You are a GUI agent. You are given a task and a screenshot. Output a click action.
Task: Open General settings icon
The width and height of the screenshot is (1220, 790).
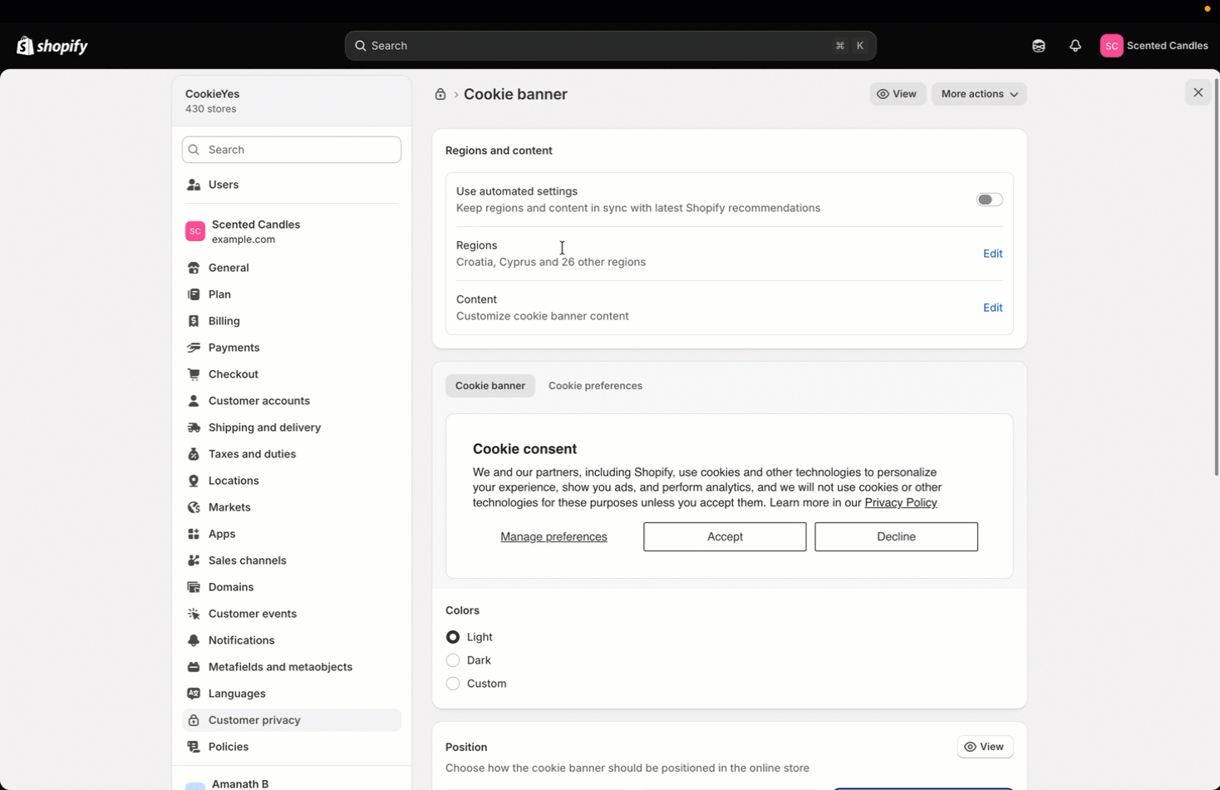(x=194, y=268)
